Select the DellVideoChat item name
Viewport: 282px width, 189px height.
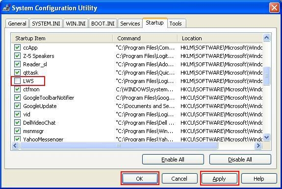[39, 123]
